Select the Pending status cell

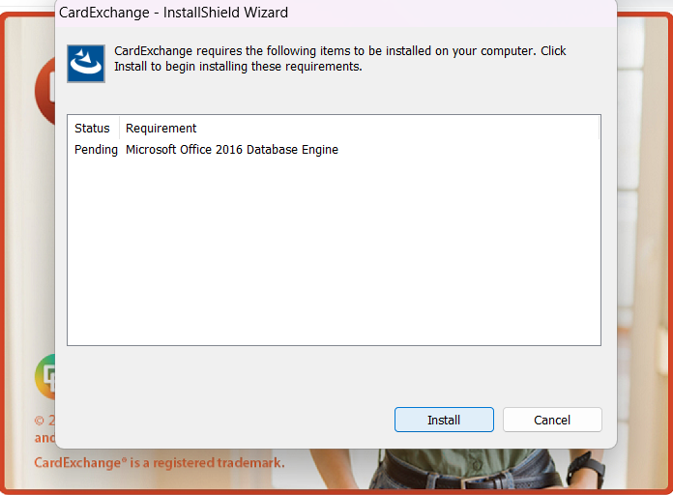(96, 150)
